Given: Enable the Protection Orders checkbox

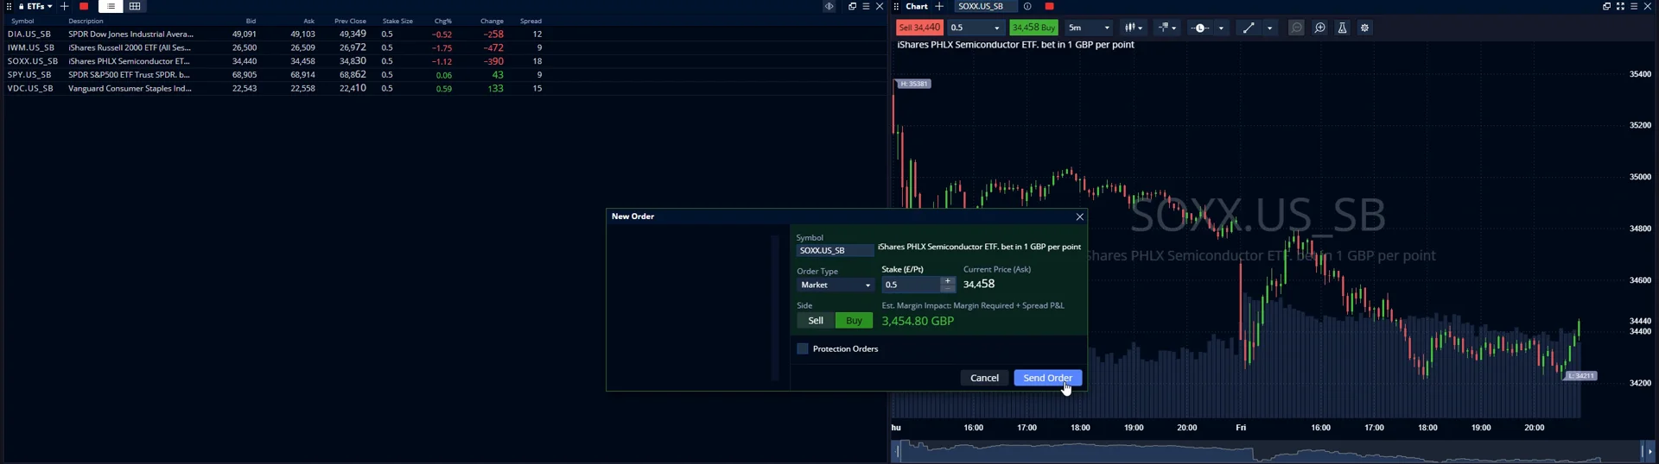Looking at the screenshot, I should click(803, 348).
